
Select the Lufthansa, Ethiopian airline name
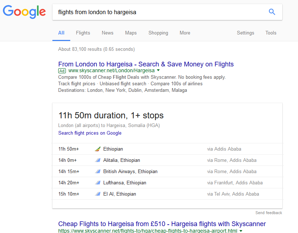[124, 183]
